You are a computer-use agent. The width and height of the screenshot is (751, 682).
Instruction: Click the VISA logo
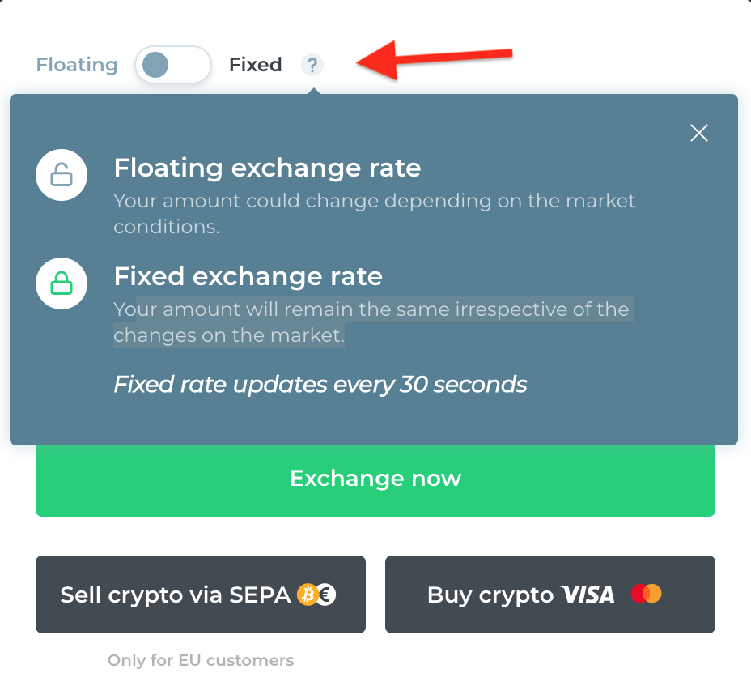click(588, 595)
